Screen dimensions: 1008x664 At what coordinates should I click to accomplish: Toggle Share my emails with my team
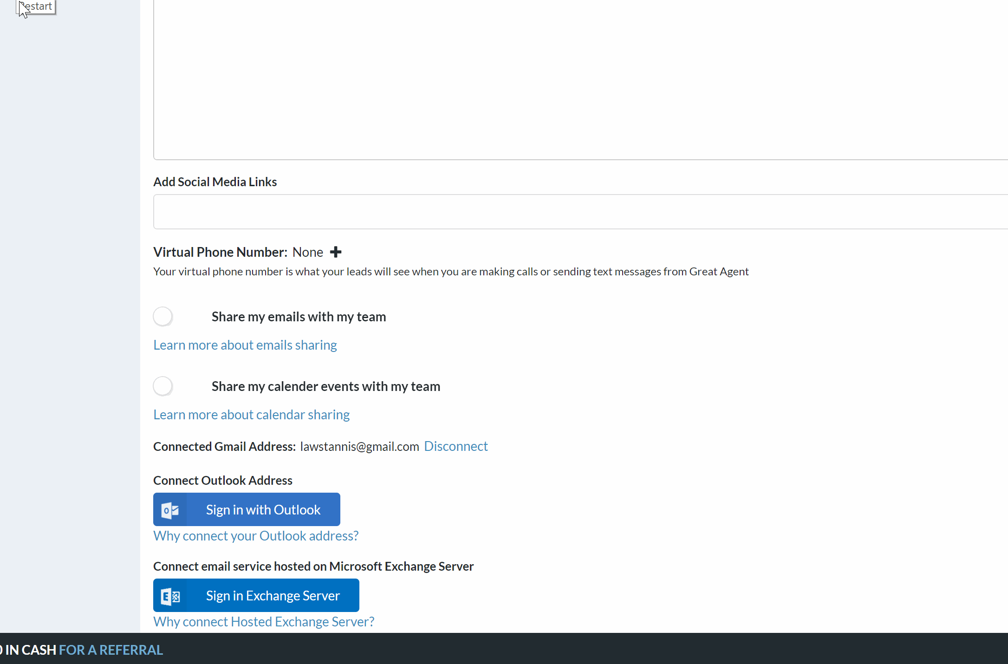point(163,317)
